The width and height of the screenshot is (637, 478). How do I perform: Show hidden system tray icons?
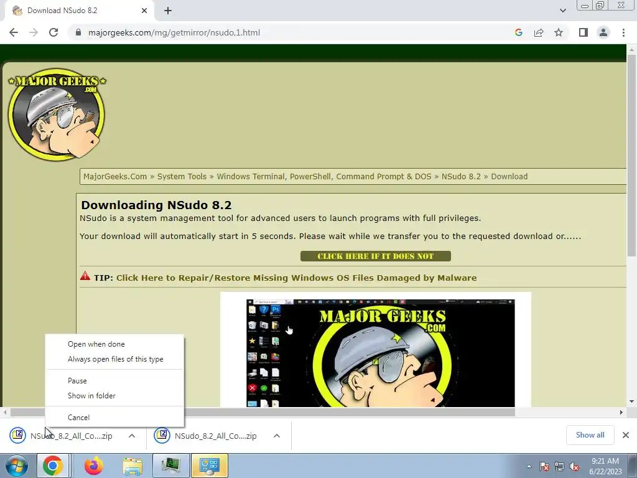click(x=529, y=466)
